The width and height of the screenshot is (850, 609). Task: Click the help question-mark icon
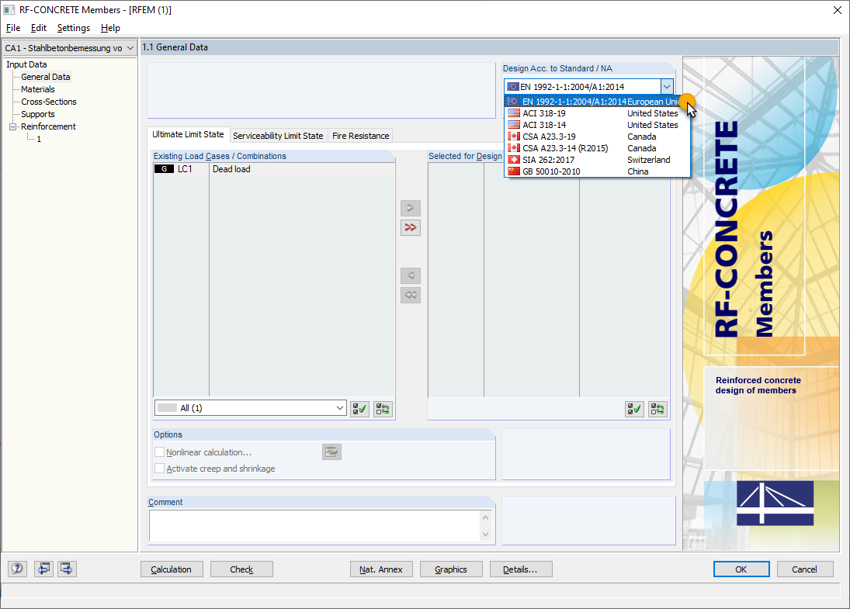[16, 569]
